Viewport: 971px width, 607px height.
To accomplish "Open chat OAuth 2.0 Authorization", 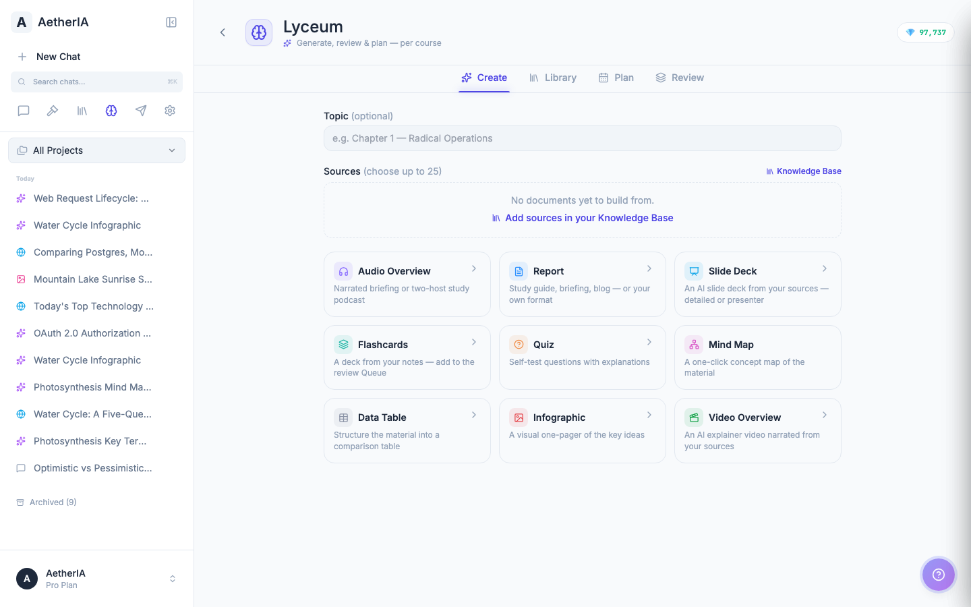I will pos(96,333).
